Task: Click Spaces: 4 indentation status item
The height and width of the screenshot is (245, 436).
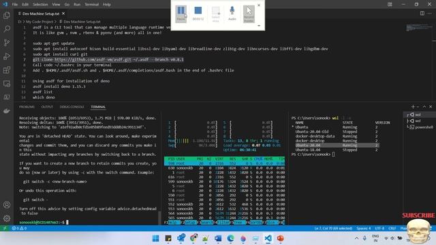Action: click(364, 229)
